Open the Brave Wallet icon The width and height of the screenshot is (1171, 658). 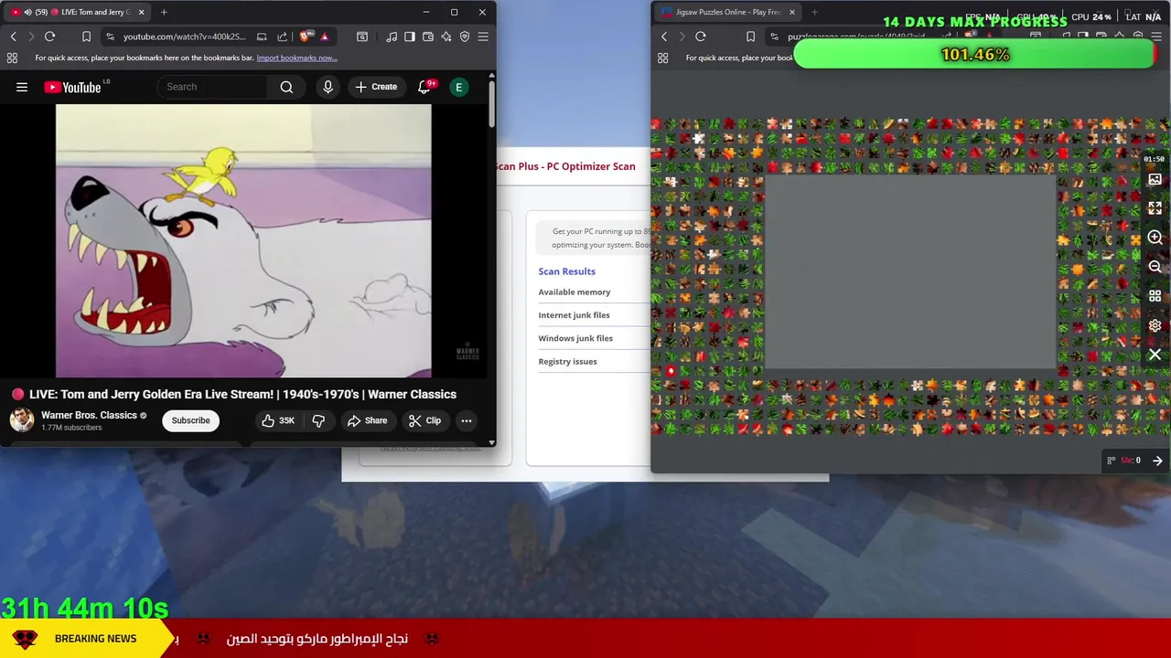tap(428, 37)
